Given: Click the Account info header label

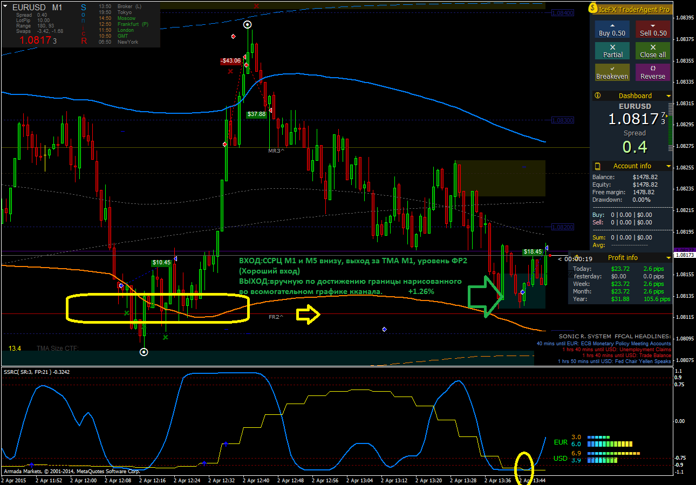Looking at the screenshot, I should click(632, 166).
